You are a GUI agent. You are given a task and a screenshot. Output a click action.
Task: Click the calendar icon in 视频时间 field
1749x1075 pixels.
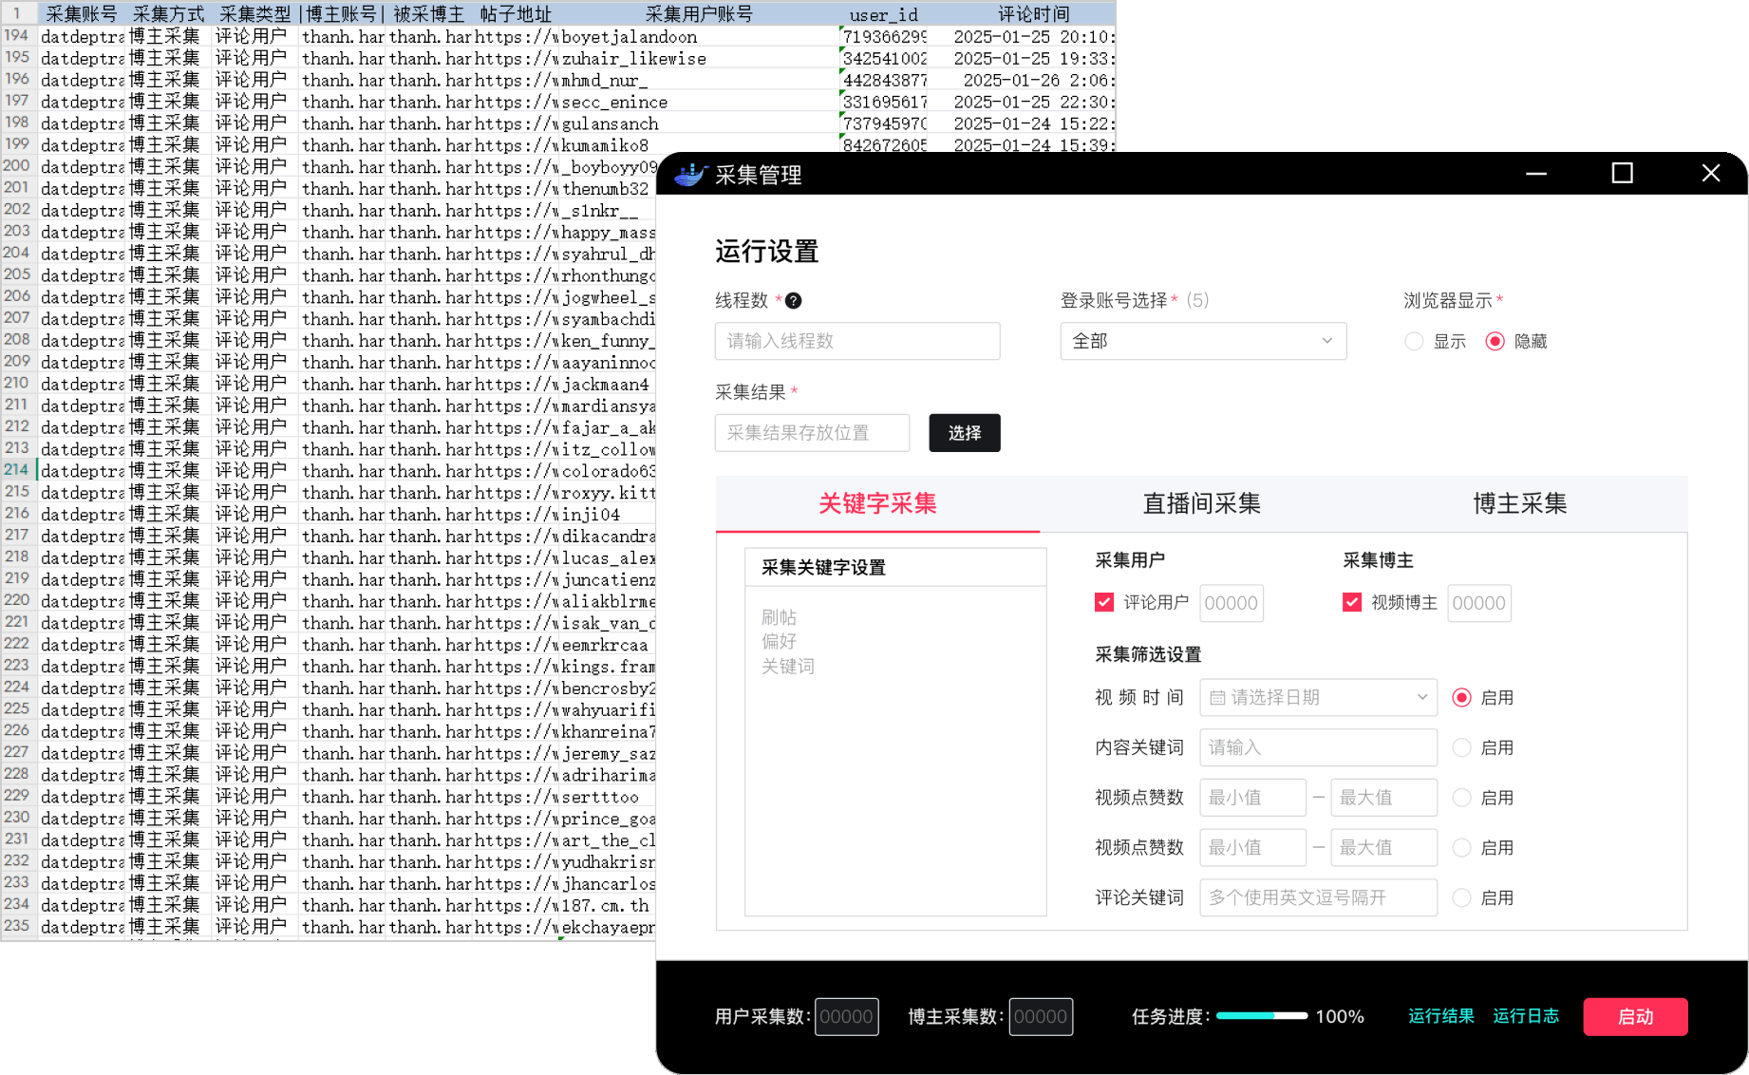tap(1216, 698)
